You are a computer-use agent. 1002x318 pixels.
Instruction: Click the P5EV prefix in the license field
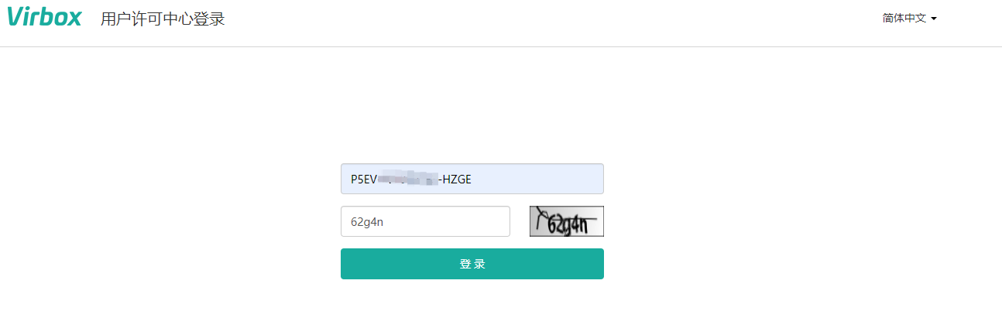(x=363, y=180)
